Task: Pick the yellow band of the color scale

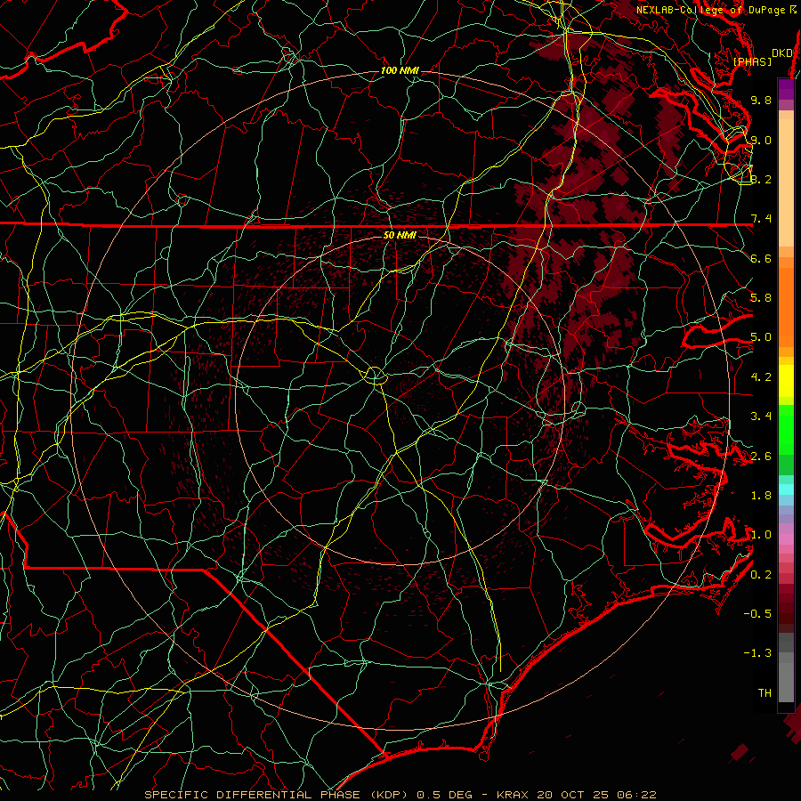Action: tap(786, 381)
